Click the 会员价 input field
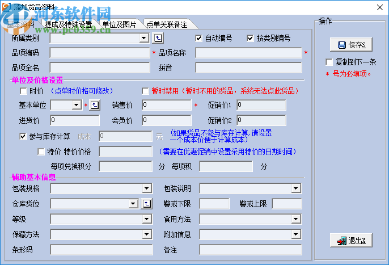 (167, 120)
